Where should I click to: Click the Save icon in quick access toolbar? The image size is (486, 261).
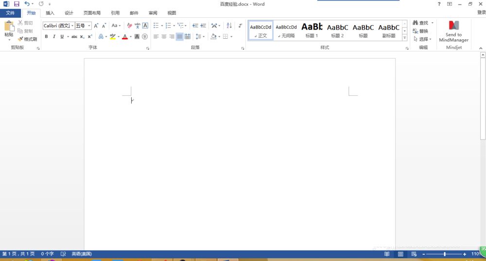coord(17,4)
